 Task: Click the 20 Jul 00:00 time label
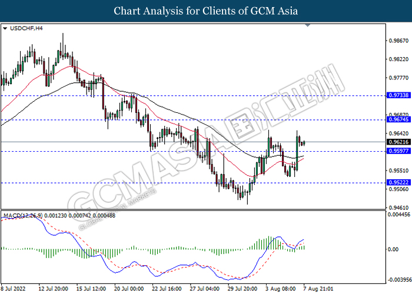coord(129,289)
